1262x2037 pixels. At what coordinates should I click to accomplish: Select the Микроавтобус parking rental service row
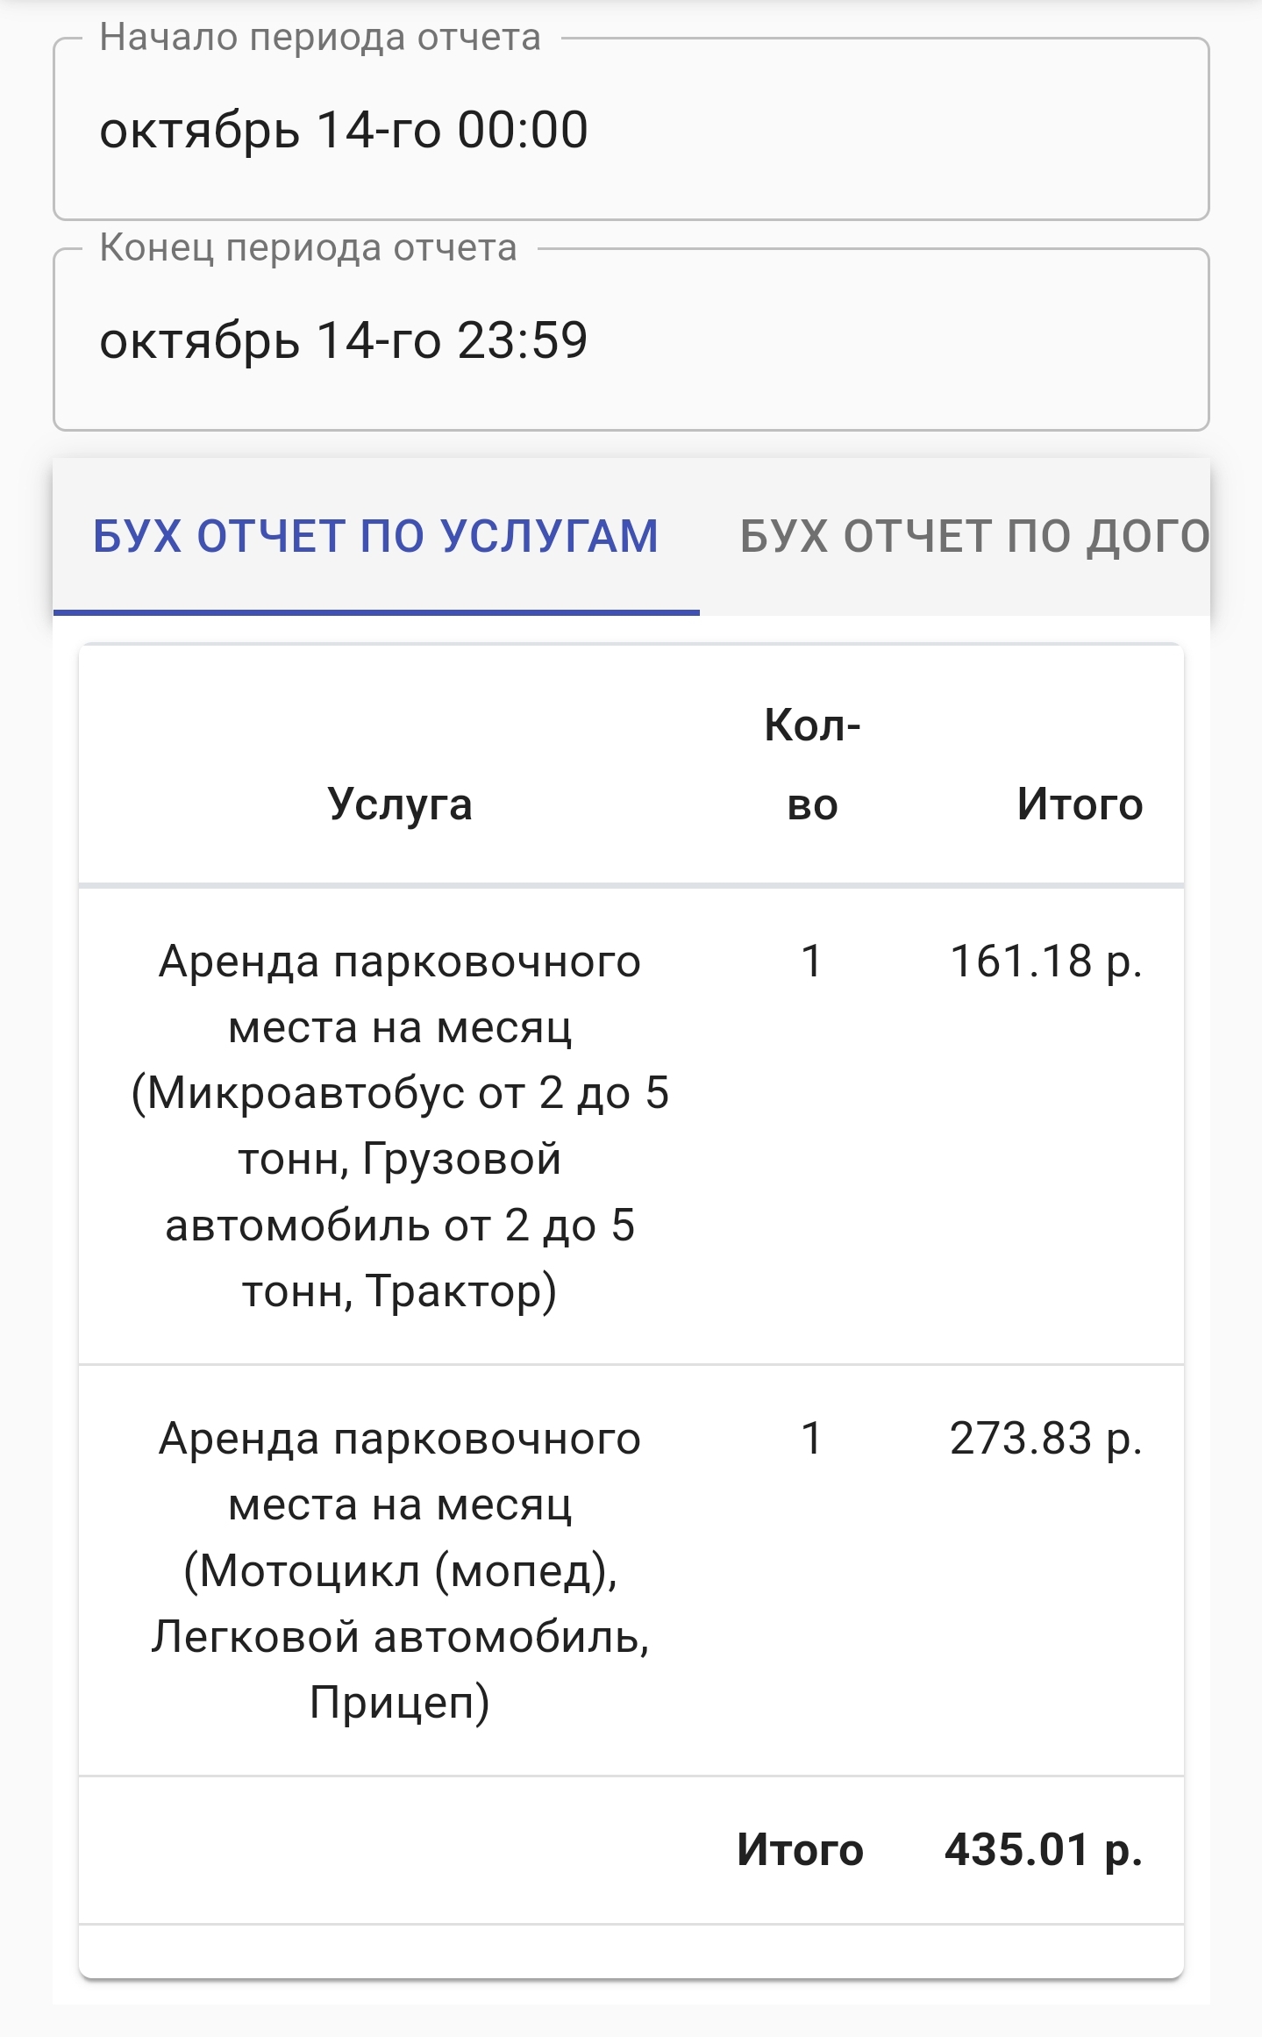pyautogui.click(x=400, y=1126)
